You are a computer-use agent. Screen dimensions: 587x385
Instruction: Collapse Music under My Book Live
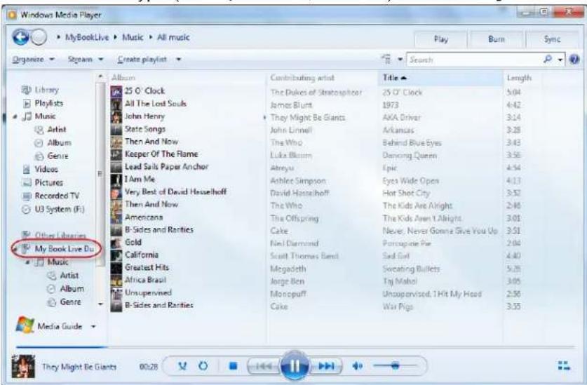(x=28, y=262)
